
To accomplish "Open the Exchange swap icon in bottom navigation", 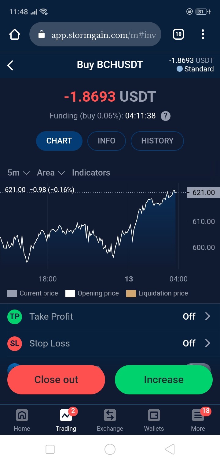I will tap(110, 415).
